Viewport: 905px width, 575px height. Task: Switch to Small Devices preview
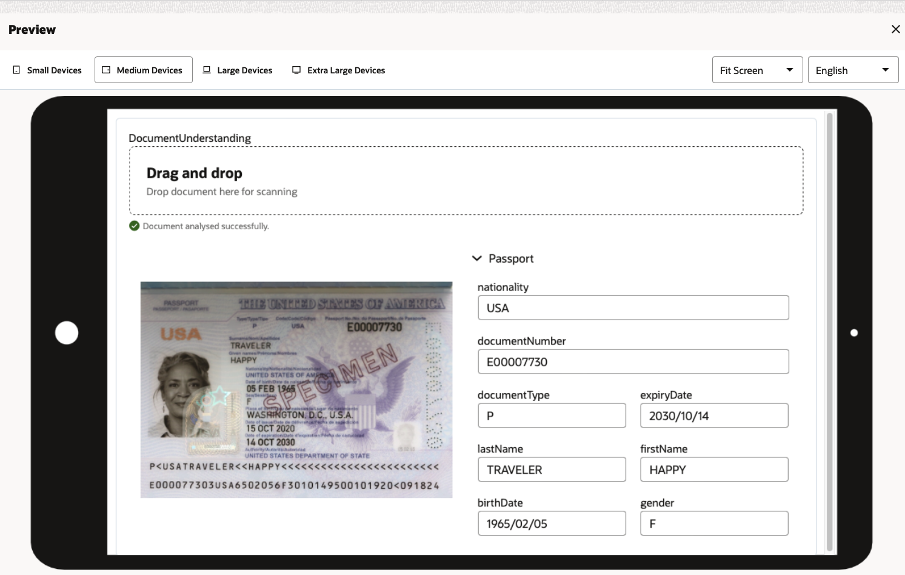tap(47, 70)
